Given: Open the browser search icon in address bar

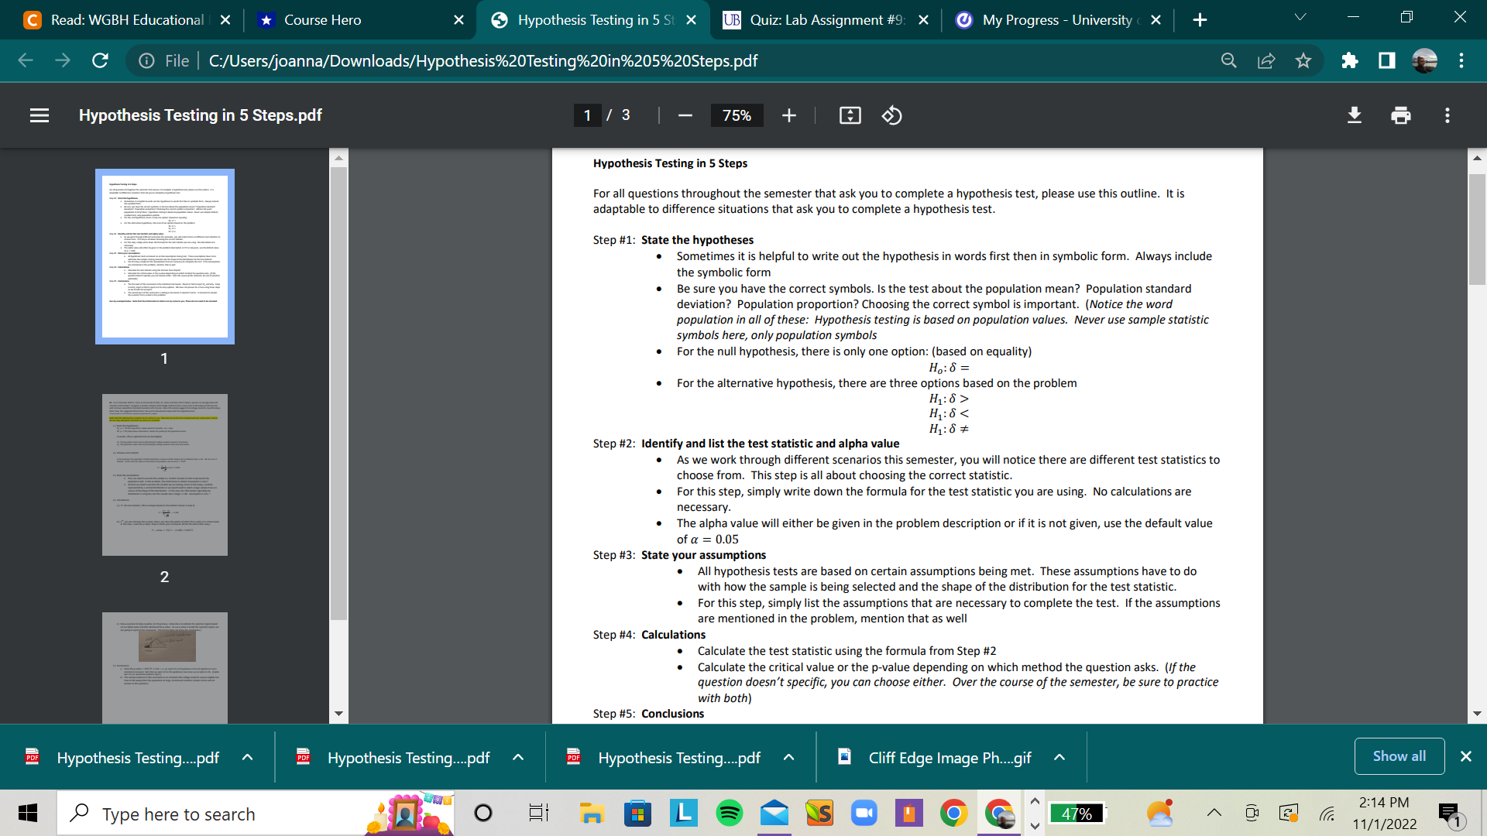Looking at the screenshot, I should click(1228, 60).
